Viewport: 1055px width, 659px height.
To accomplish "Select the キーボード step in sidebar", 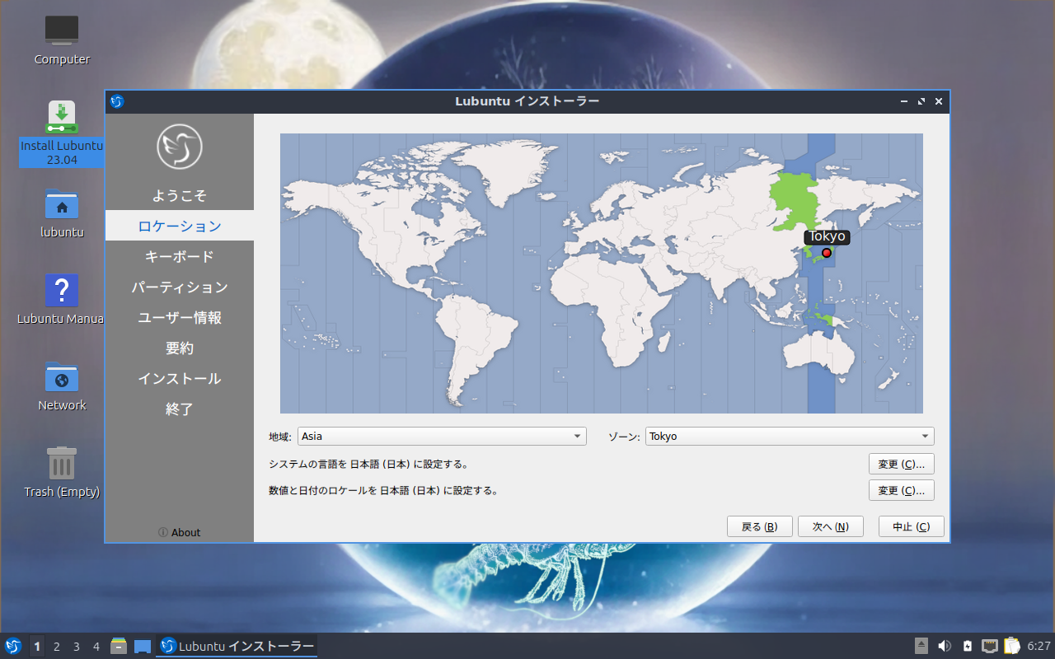I will coord(180,256).
